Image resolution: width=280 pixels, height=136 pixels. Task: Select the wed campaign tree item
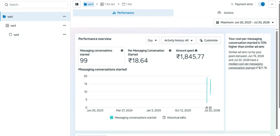point(35,16)
